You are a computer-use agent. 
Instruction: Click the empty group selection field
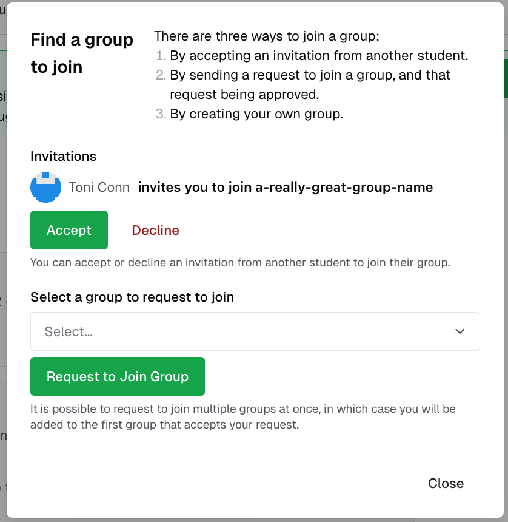click(242, 331)
